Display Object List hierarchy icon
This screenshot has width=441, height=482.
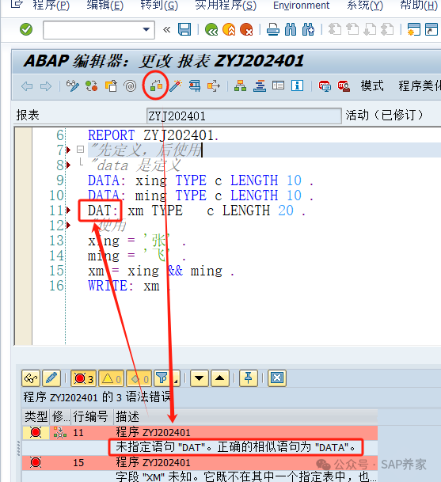coord(240,85)
